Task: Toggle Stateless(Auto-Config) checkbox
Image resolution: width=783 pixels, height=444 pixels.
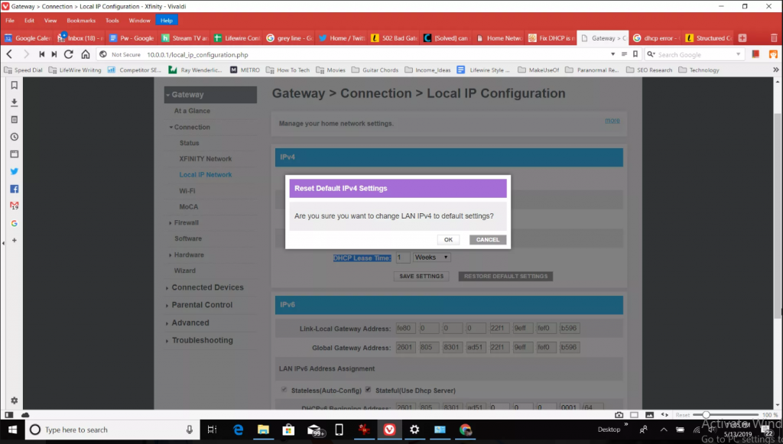Action: [284, 389]
